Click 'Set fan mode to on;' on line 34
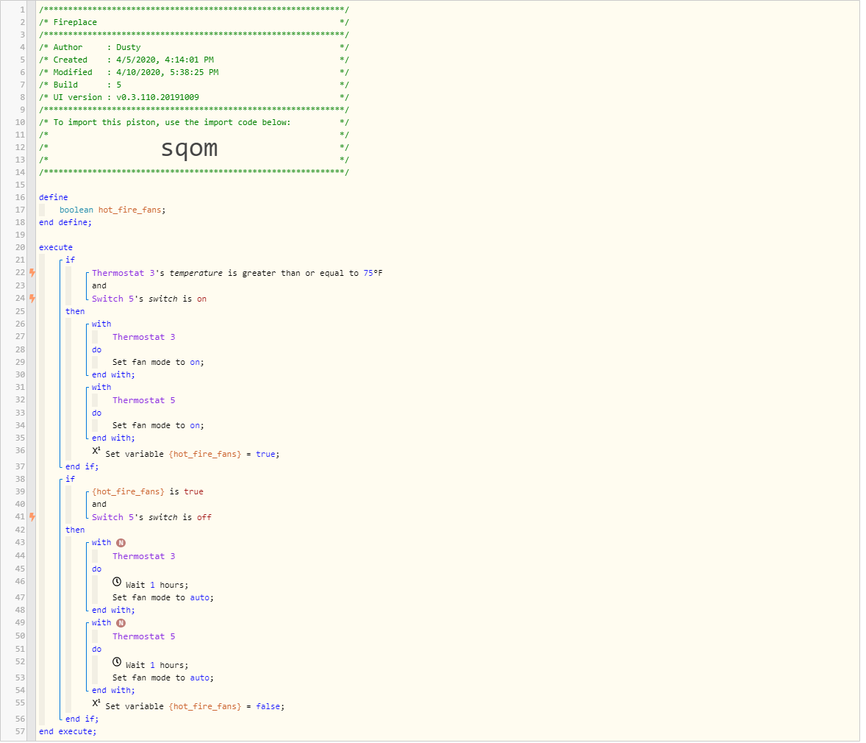Viewport: 866px width, 743px height. point(158,426)
